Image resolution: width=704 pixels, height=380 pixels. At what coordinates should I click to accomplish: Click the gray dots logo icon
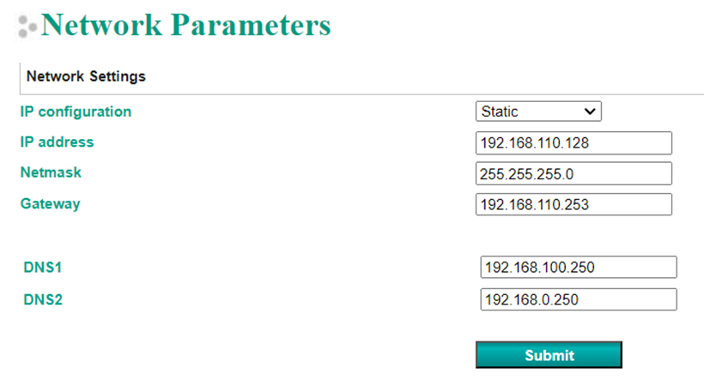27,27
